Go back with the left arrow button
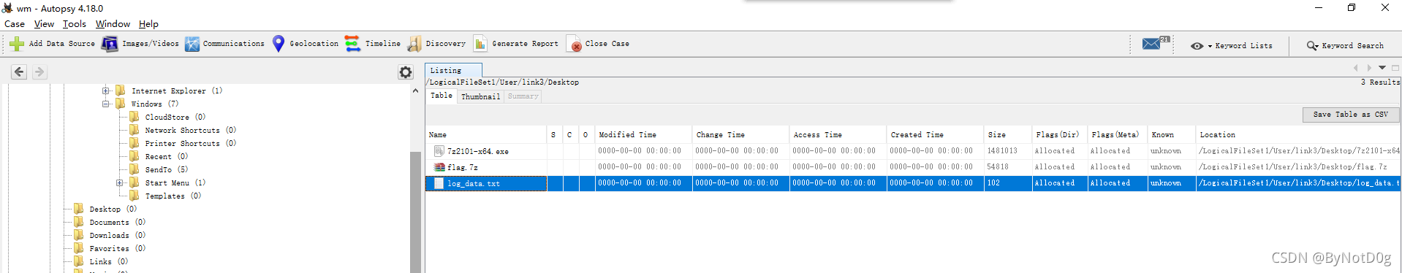The image size is (1402, 273). pyautogui.click(x=19, y=72)
